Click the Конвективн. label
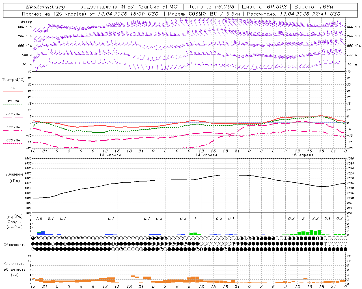 click(15, 264)
